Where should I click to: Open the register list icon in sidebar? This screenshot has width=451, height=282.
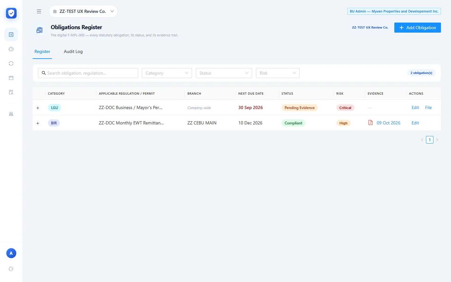tap(11, 34)
